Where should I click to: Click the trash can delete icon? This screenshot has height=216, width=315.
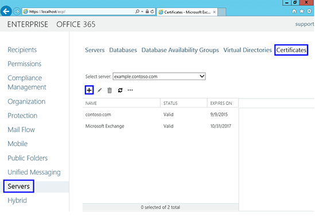tap(110, 91)
